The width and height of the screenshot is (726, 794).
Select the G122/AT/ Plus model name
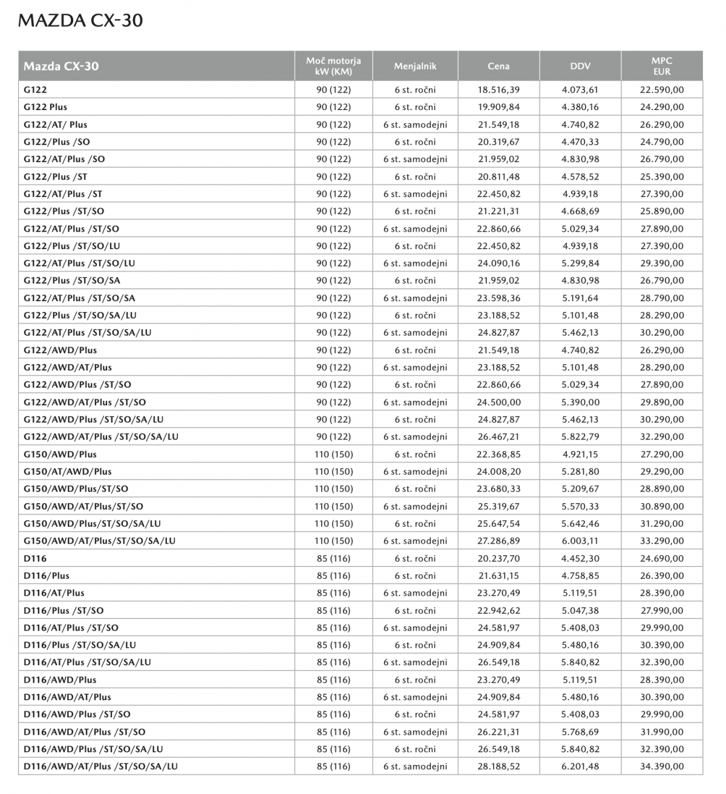pyautogui.click(x=55, y=125)
